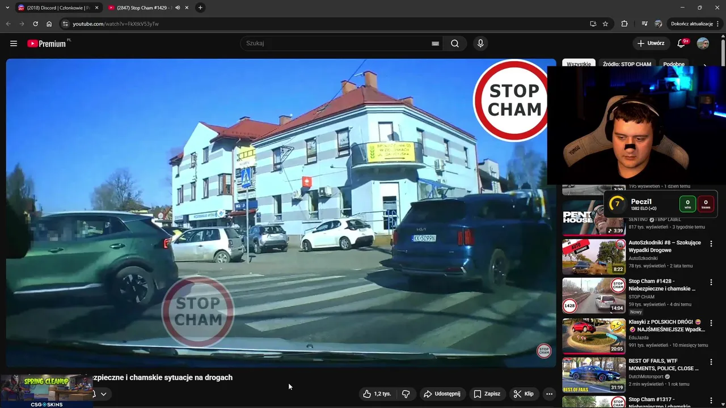726x408 pixels.
Task: Open options for Klasyki z POLSKICH DRÓG video
Action: pos(711,322)
